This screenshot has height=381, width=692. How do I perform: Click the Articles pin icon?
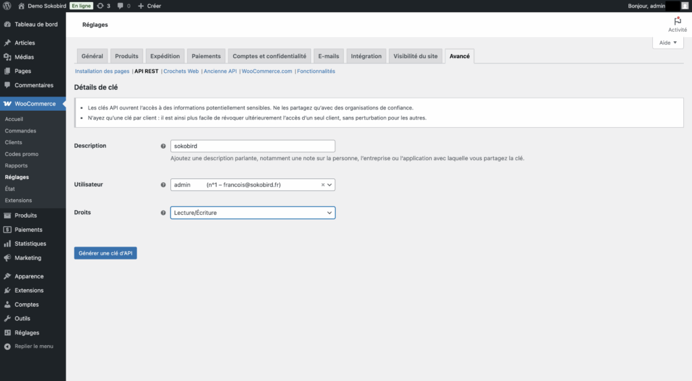[7, 43]
